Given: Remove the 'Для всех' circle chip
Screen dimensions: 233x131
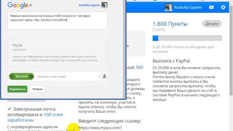Looking at the screenshot, I should tap(31, 76).
